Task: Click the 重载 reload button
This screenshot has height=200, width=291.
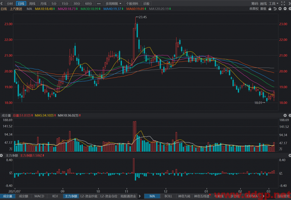Action: coord(263,9)
